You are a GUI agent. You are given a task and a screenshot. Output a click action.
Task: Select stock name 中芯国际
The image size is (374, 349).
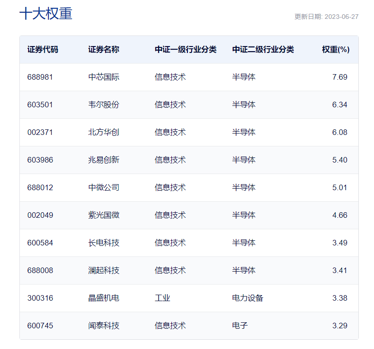tap(104, 77)
